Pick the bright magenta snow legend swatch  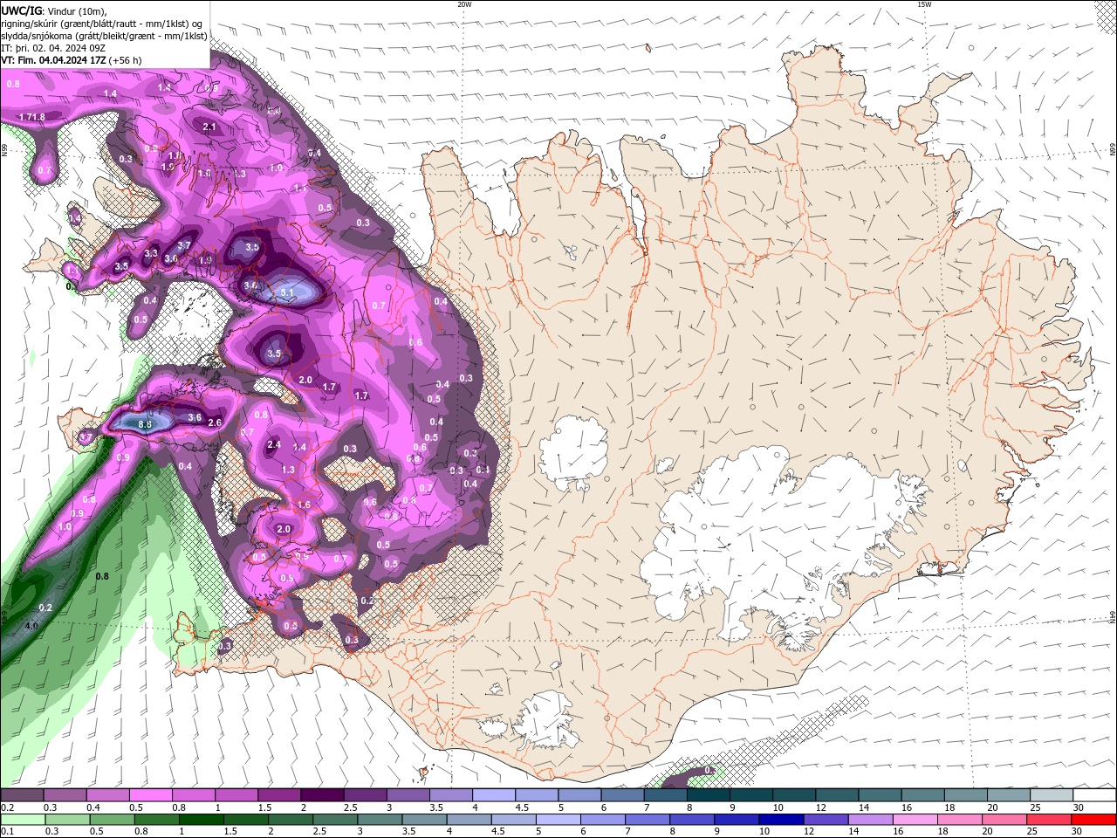(150, 795)
